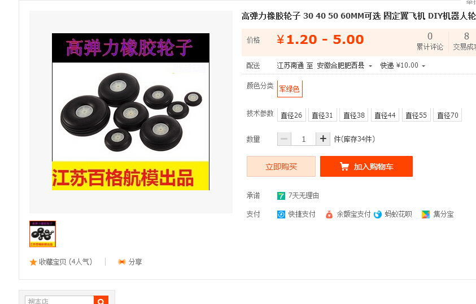This screenshot has width=476, height=304.
Task: Choose the 直径44 size option
Action: click(385, 115)
